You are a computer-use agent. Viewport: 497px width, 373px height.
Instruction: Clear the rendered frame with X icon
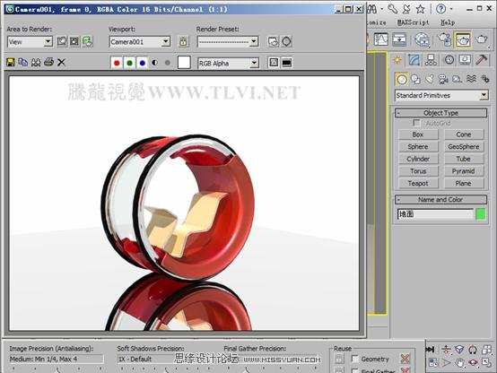coord(61,62)
